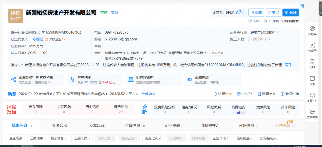Click the 企业图谱 card icon
322x147 pixels.
(190, 79)
